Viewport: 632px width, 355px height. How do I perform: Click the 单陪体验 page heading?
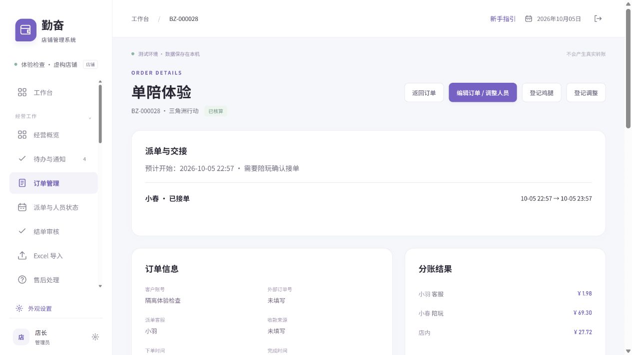coord(161,92)
